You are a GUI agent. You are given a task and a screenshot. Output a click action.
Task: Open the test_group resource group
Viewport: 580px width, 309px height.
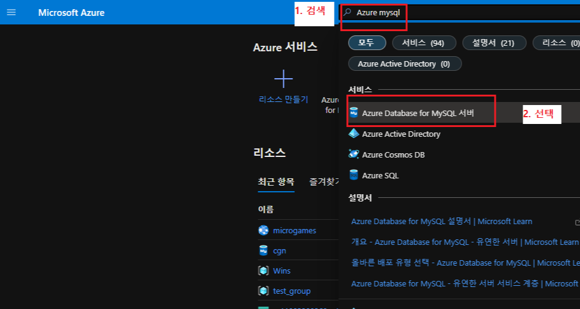point(292,291)
